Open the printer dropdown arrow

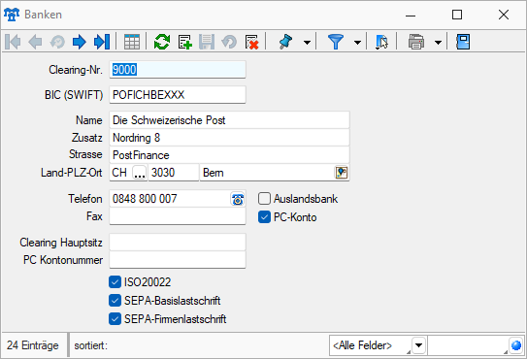(438, 43)
